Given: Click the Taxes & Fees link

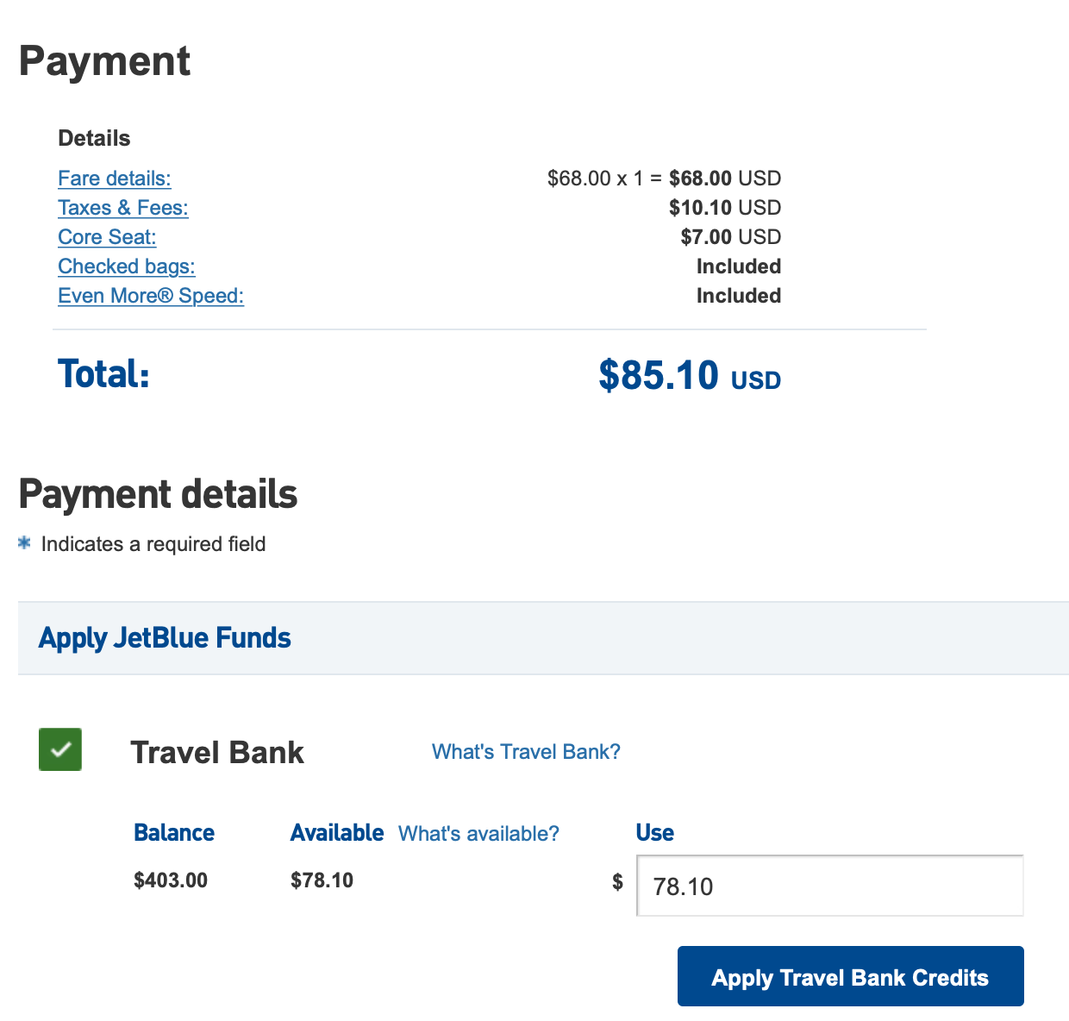Looking at the screenshot, I should pyautogui.click(x=123, y=208).
